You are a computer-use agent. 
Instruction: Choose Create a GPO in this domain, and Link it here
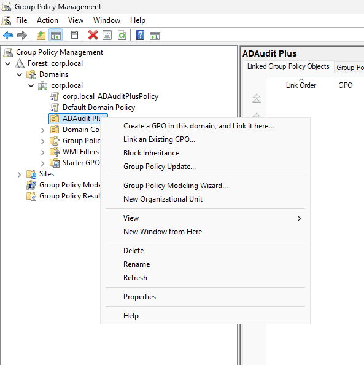tap(205, 126)
